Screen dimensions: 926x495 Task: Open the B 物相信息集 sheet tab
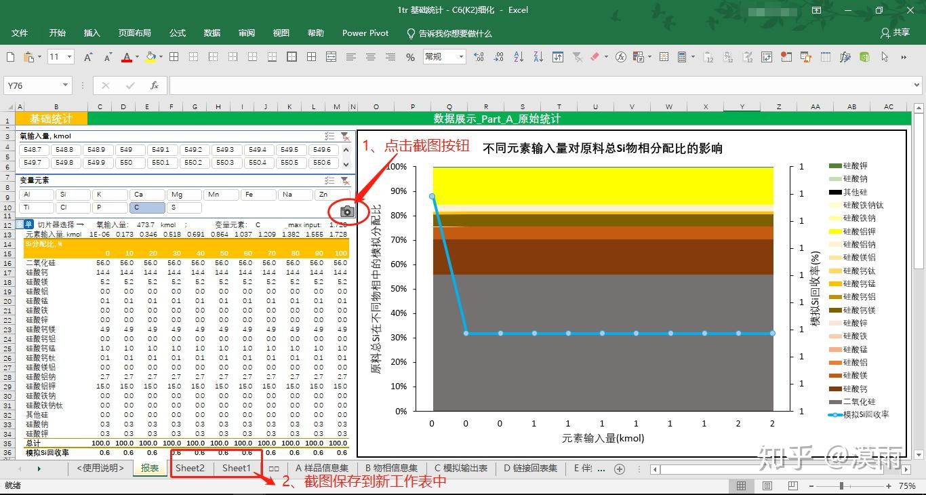click(391, 468)
